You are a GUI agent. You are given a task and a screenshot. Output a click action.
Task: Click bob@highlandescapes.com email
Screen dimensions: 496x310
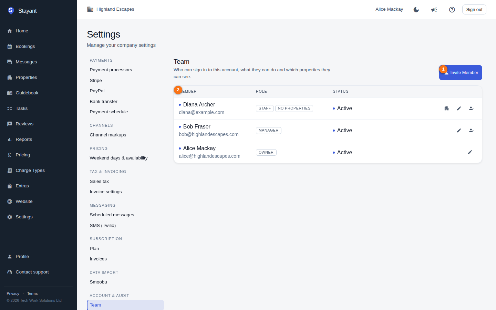[x=209, y=135]
